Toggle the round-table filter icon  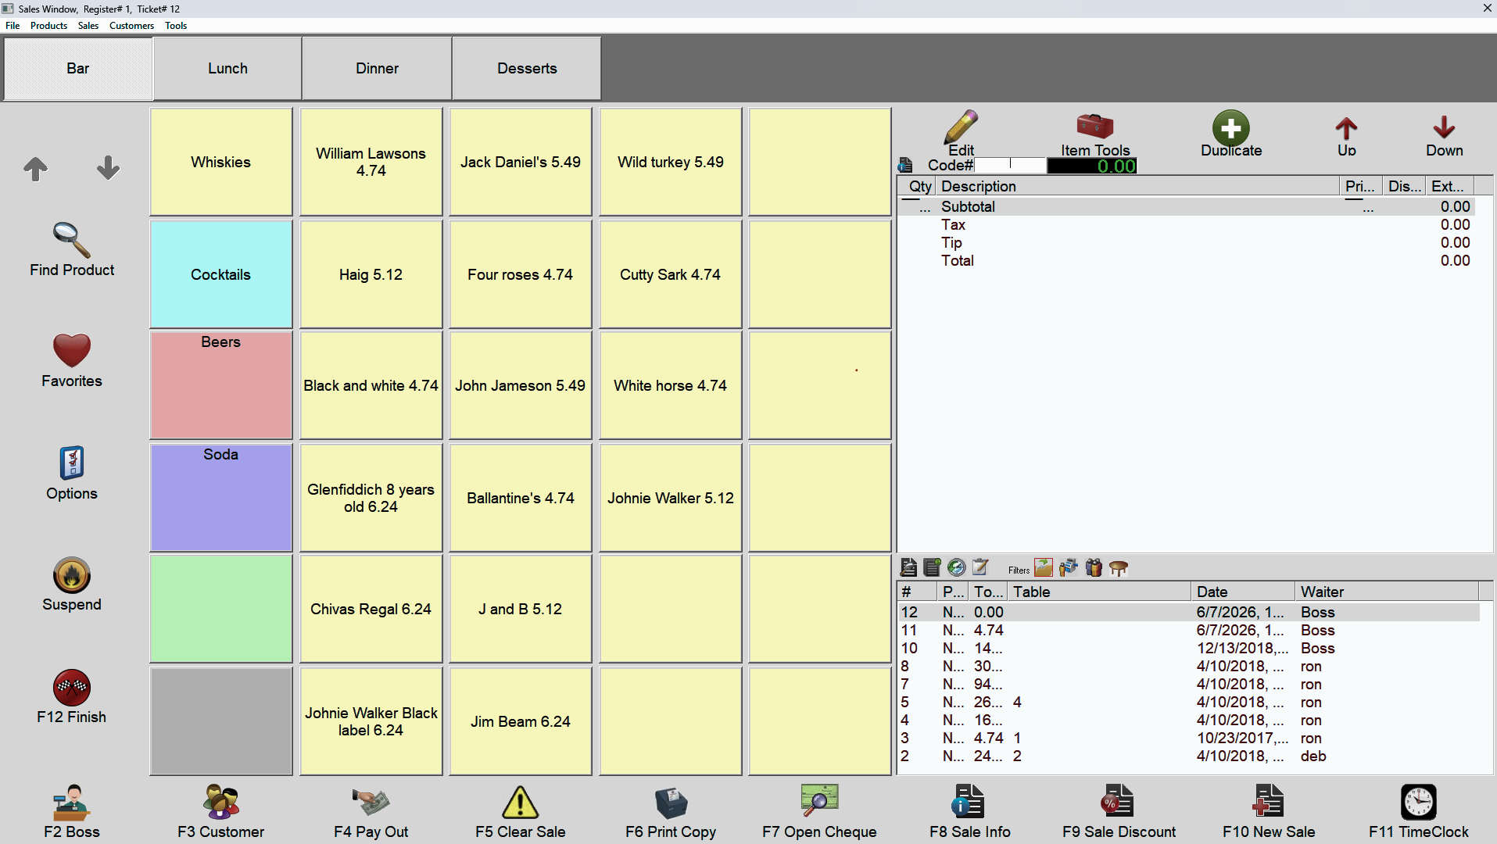tap(1119, 568)
